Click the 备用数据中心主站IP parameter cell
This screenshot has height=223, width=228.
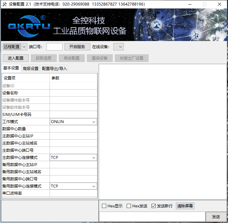pyautogui.click(x=73, y=165)
